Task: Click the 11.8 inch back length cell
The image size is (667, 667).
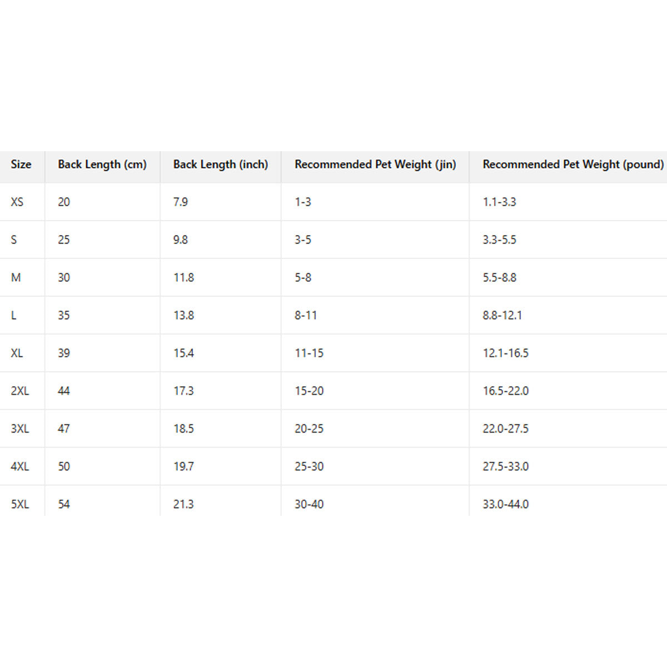Action: click(x=183, y=277)
